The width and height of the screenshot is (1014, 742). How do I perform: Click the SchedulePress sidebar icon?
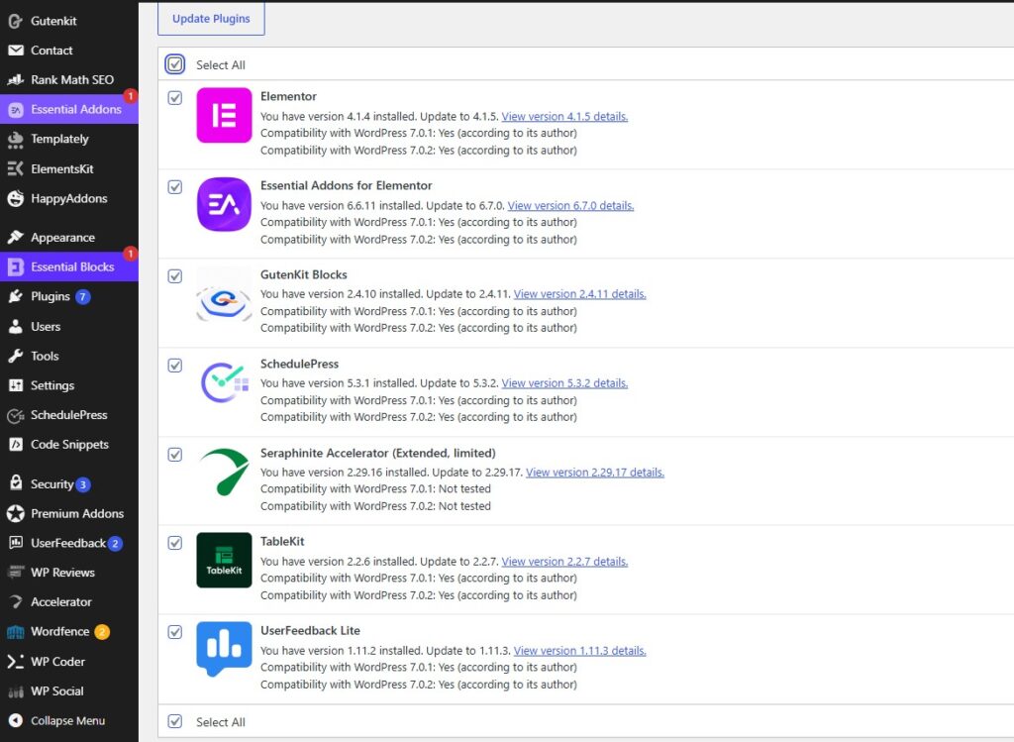pyautogui.click(x=16, y=415)
